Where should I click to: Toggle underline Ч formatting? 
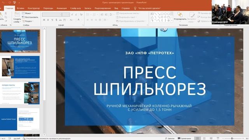click(52, 20)
